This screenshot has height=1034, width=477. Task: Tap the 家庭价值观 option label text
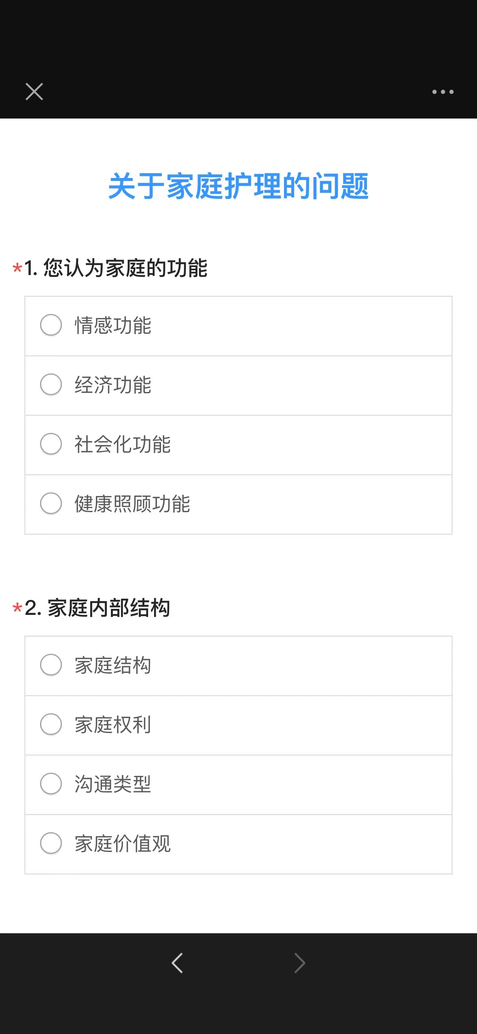click(x=123, y=844)
